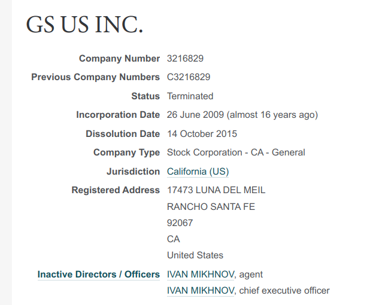Viewport: 382px width, 305px height.
Task: Click the company number 3216829
Action: 185,59
